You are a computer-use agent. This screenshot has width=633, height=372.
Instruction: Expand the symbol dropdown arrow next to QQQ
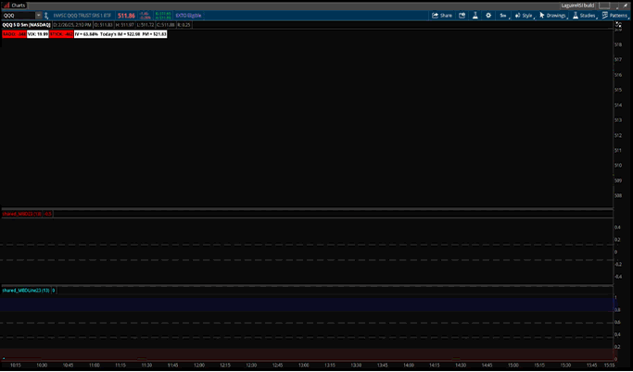39,16
